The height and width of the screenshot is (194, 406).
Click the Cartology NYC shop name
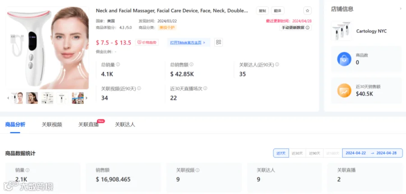click(x=371, y=31)
